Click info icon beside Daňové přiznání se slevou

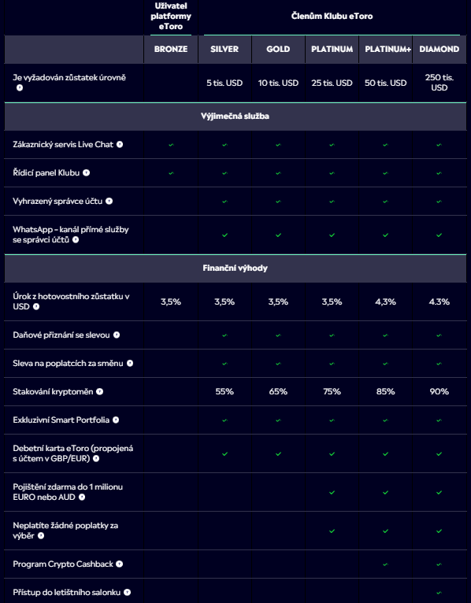pyautogui.click(x=117, y=335)
